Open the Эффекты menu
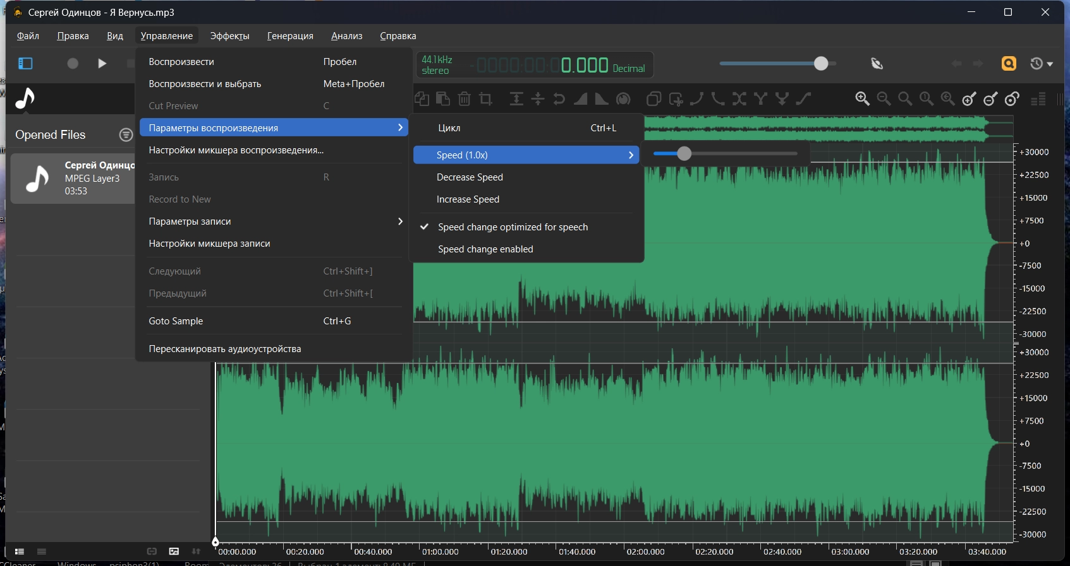Image resolution: width=1070 pixels, height=566 pixels. [x=229, y=36]
